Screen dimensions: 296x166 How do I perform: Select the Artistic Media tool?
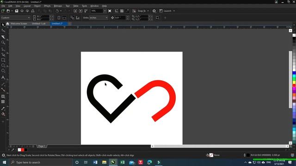(x=3, y=55)
